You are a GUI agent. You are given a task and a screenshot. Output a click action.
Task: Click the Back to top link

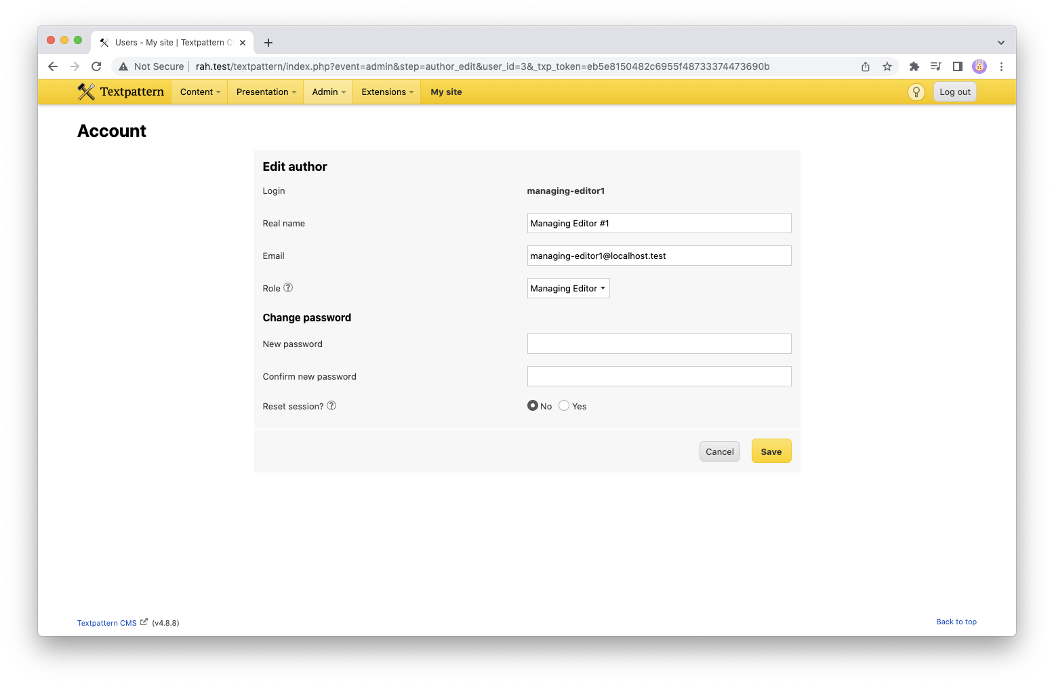(956, 622)
